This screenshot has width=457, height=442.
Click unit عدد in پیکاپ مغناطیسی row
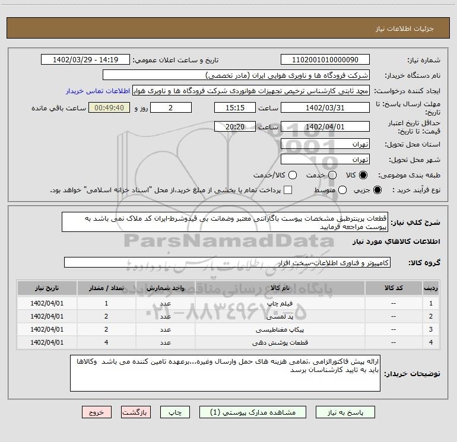pyautogui.click(x=165, y=329)
